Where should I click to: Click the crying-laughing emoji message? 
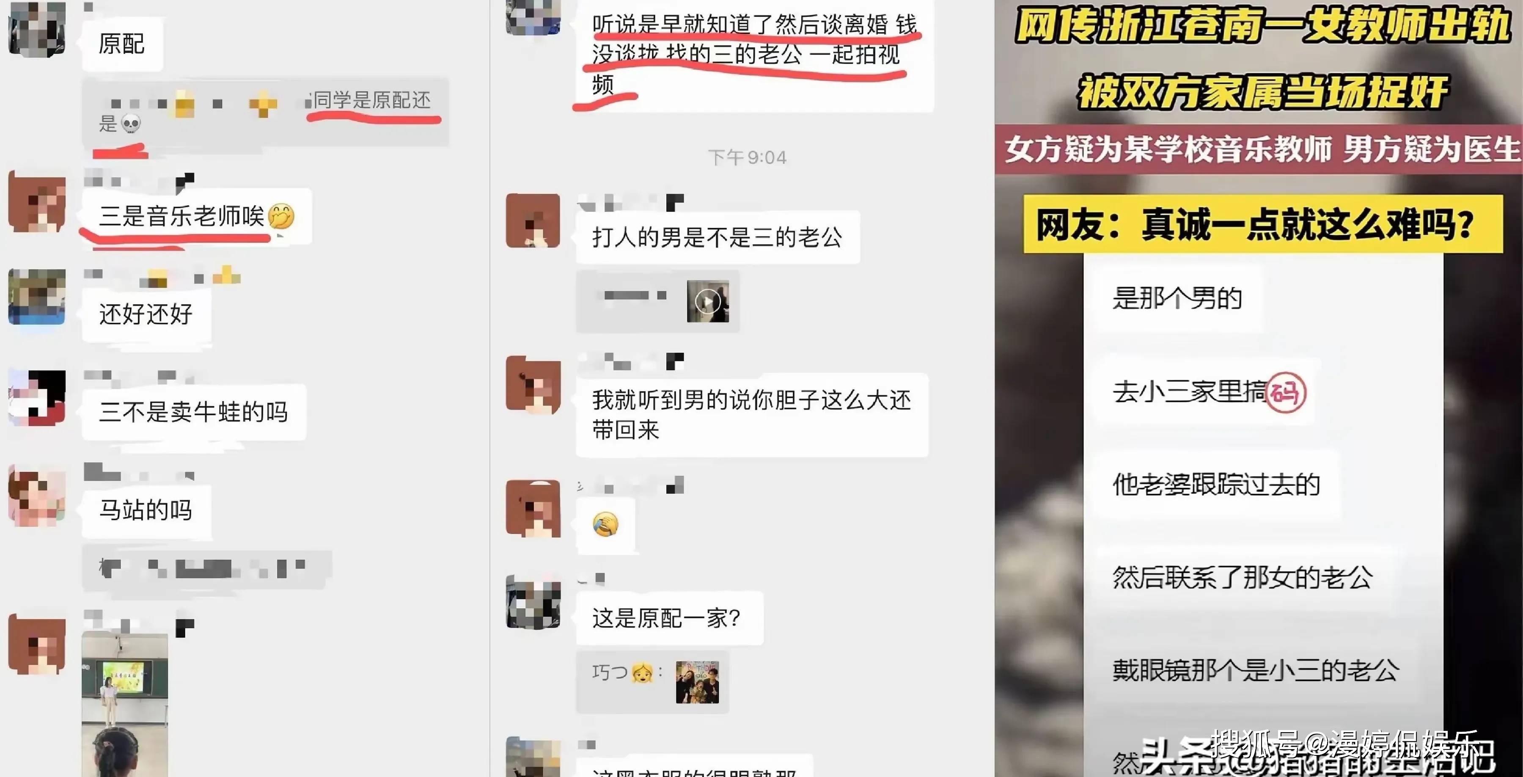pyautogui.click(x=605, y=524)
